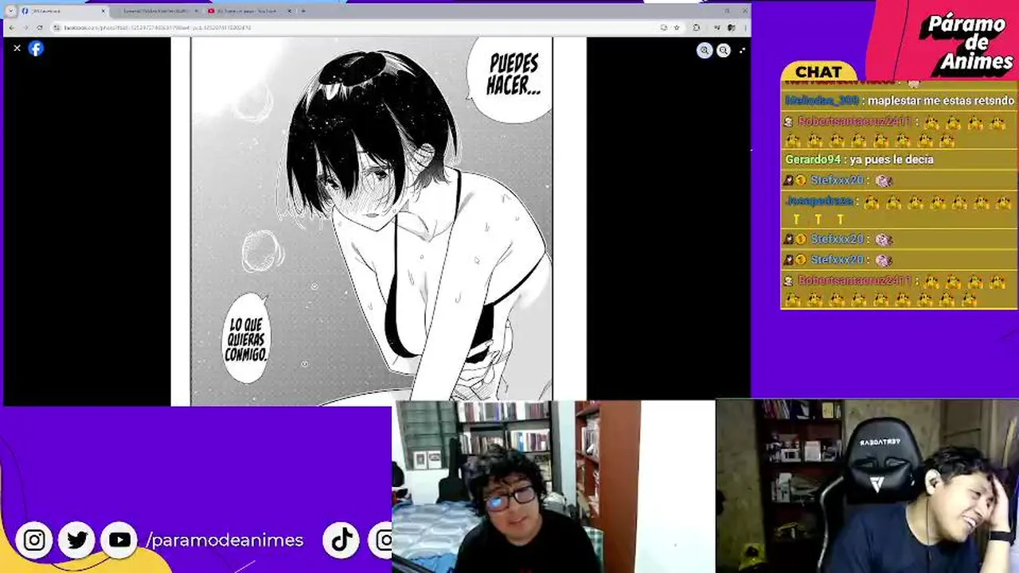Zoom in on the Facebook photo
1019x573 pixels.
coord(705,50)
